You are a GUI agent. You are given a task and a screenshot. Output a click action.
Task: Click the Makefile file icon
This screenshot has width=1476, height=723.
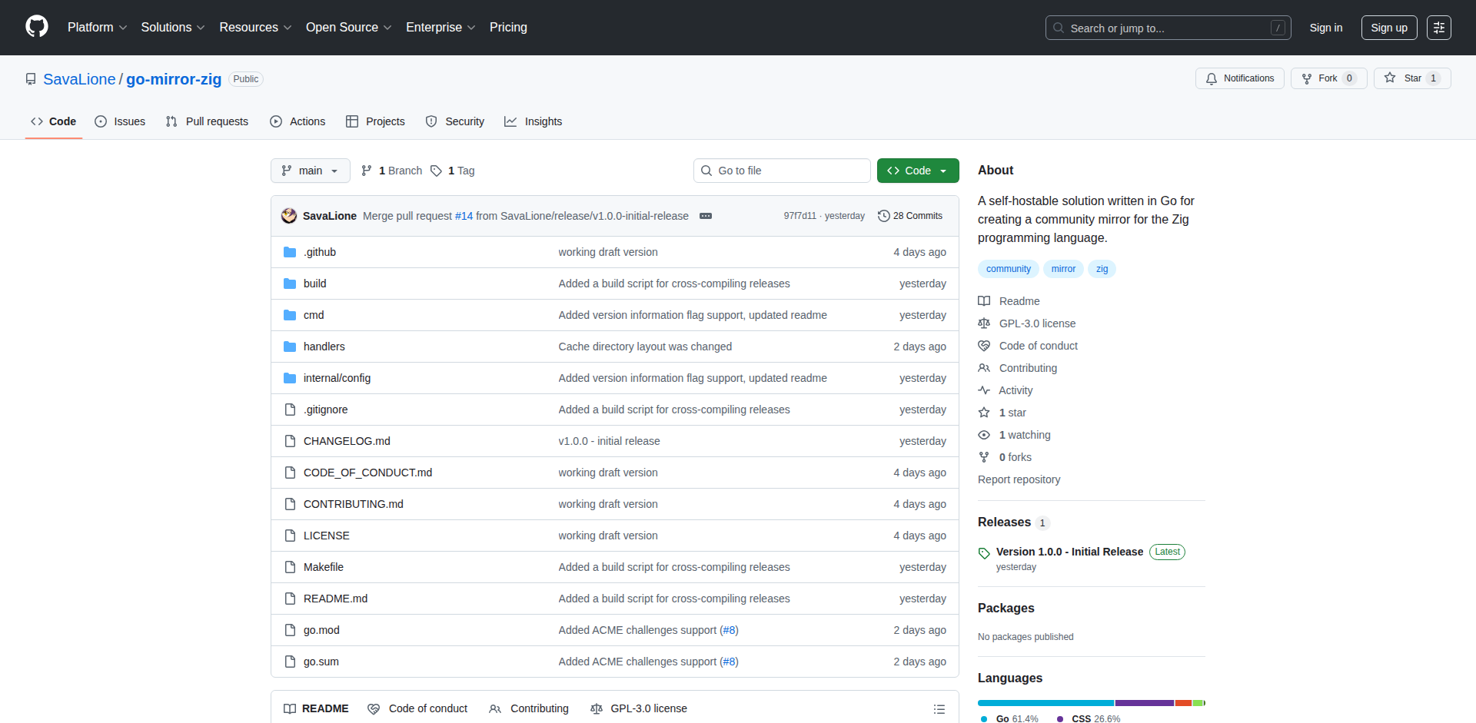pos(290,567)
